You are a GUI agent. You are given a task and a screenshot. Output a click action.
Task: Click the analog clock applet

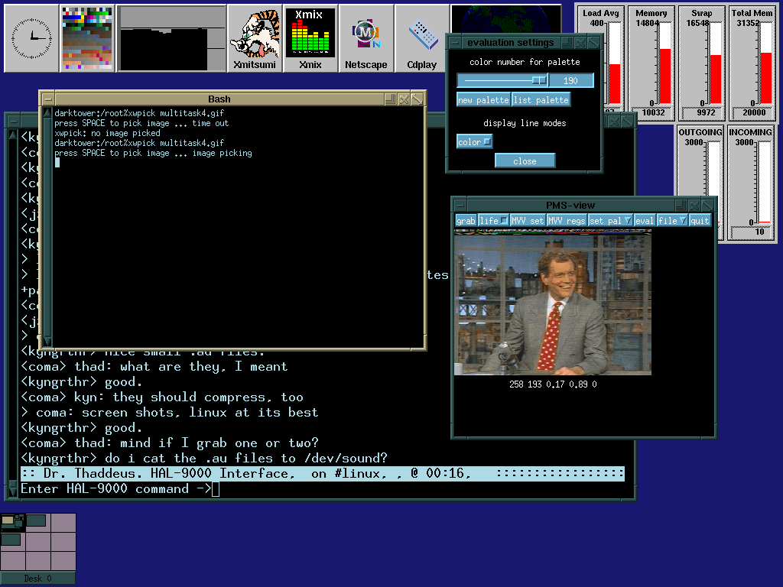(31, 37)
